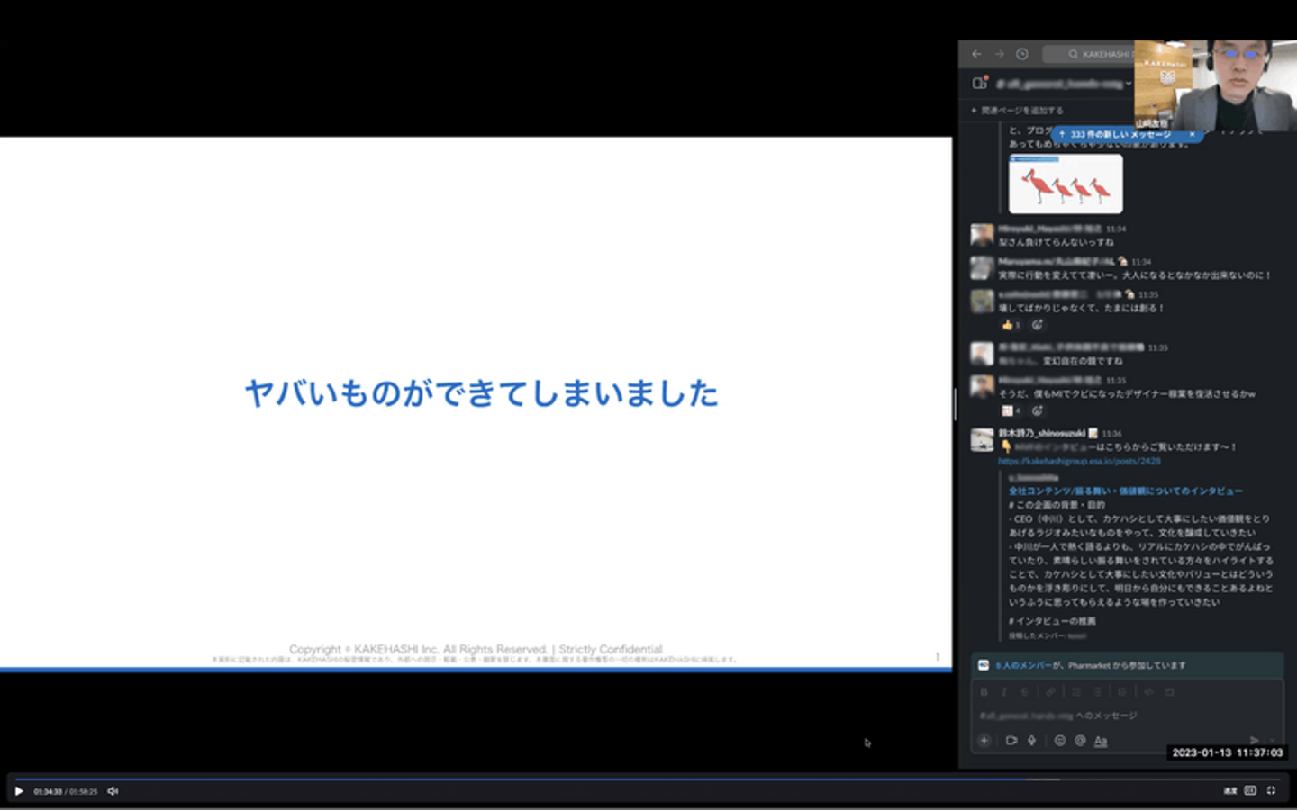Record a video clip from the composer
Viewport: 1297px width, 810px height.
[1011, 741]
